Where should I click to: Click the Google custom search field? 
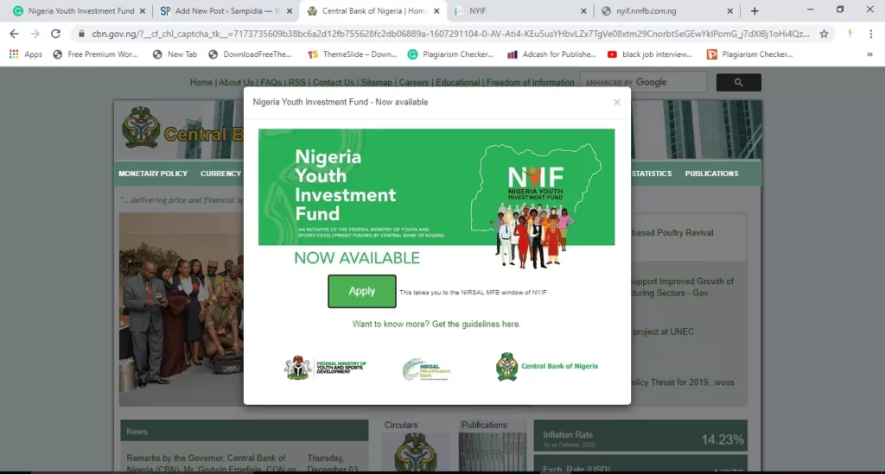pos(643,82)
